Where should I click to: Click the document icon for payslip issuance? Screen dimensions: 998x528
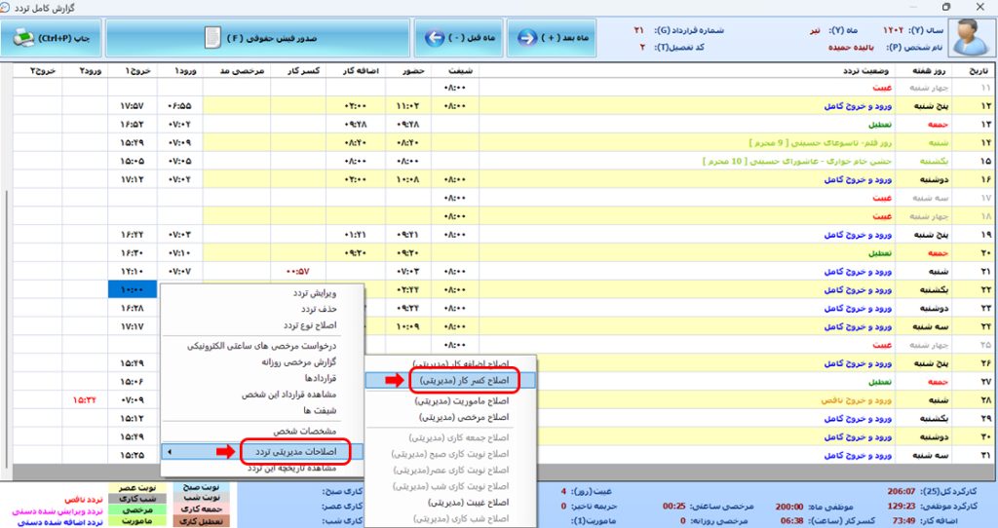(211, 39)
